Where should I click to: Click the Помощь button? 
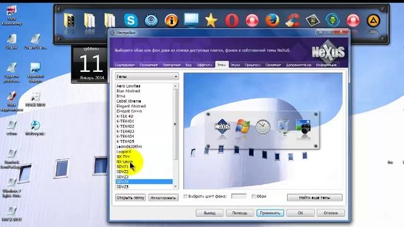(x=240, y=213)
